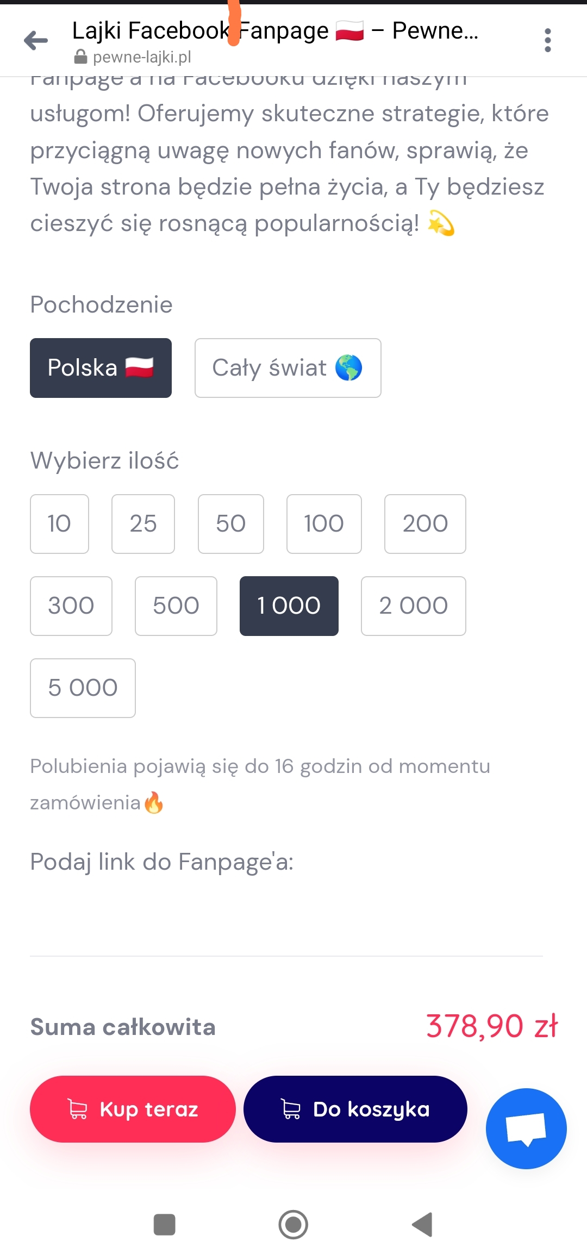Tap the Android recent apps square
587x1260 pixels.
[x=165, y=1225]
